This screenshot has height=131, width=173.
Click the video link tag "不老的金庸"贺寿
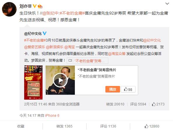[87, 61]
